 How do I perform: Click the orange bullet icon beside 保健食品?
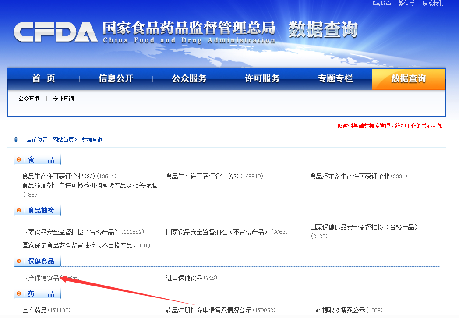coord(19,261)
